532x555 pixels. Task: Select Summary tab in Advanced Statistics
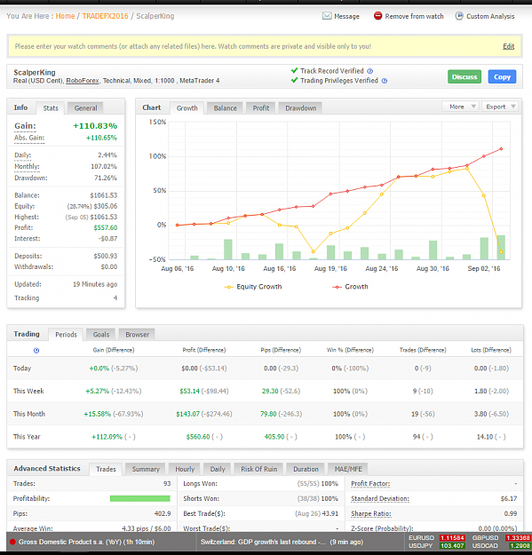[146, 469]
